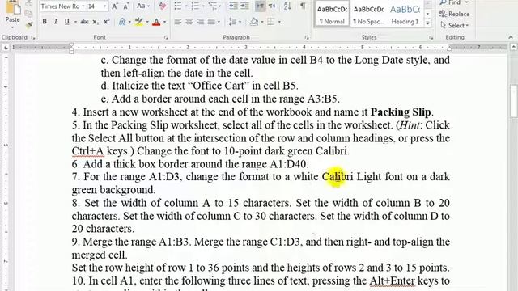This screenshot has height=291, width=518.
Task: Click Increase Indent icon
Action: (x=244, y=6)
